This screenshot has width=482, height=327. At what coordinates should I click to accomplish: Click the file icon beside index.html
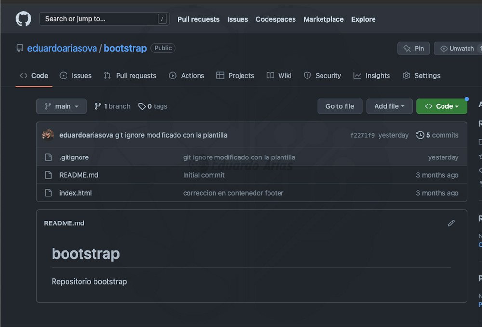(48, 193)
